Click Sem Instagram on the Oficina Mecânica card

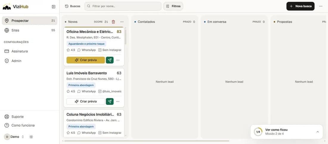[110, 50]
